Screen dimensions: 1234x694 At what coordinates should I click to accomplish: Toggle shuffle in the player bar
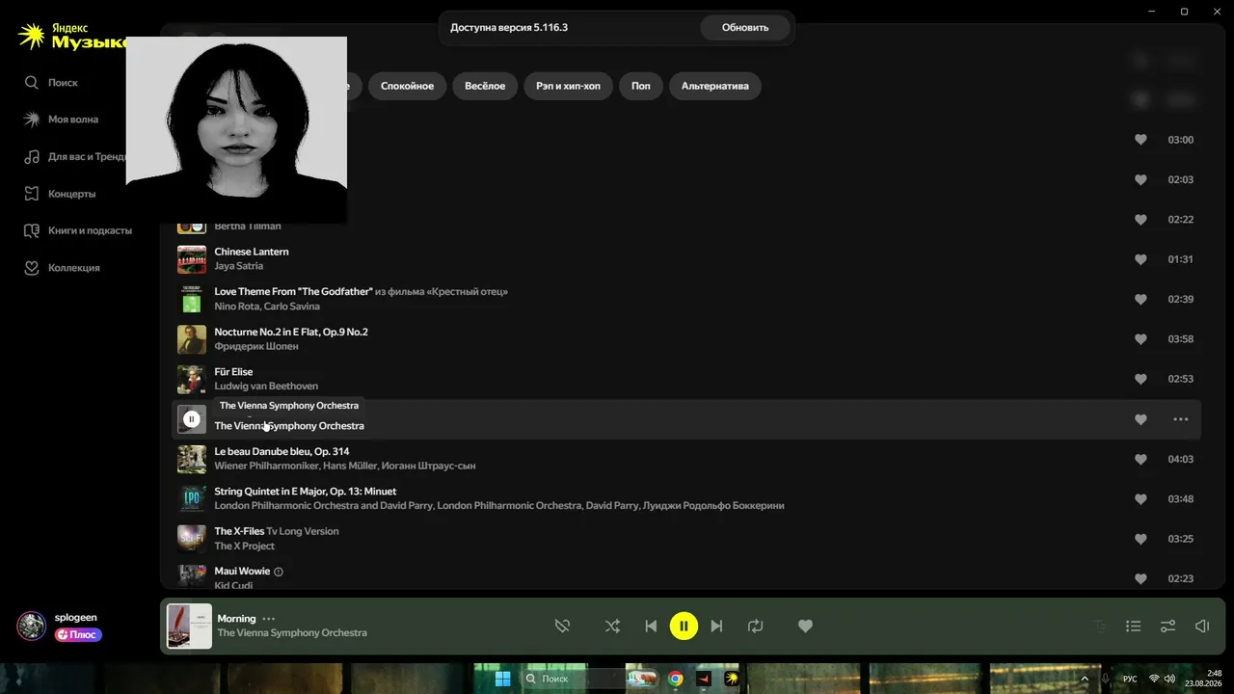pyautogui.click(x=613, y=627)
